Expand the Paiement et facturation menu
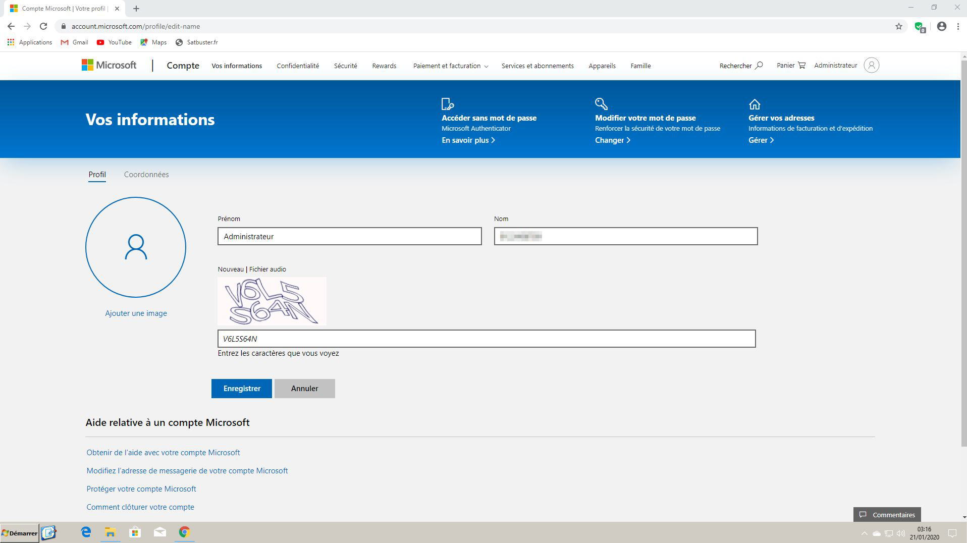Viewport: 967px width, 543px height. click(450, 66)
